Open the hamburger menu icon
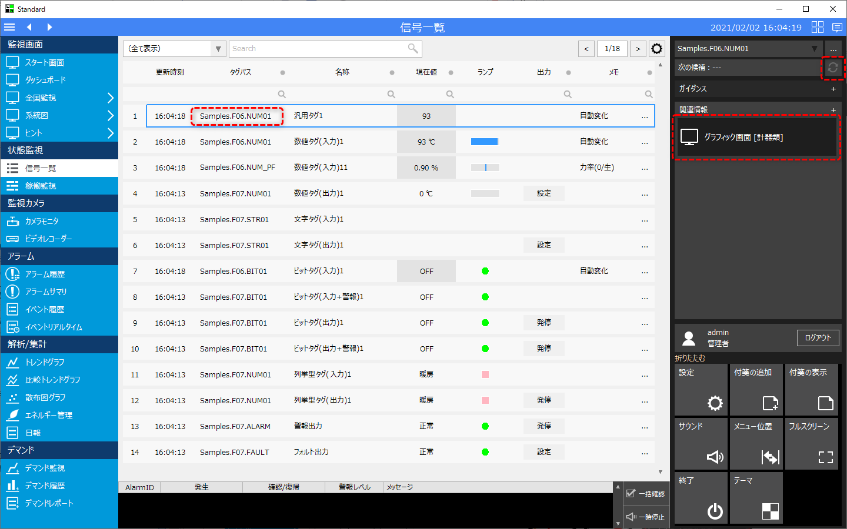Image resolution: width=847 pixels, height=529 pixels. click(x=9, y=27)
